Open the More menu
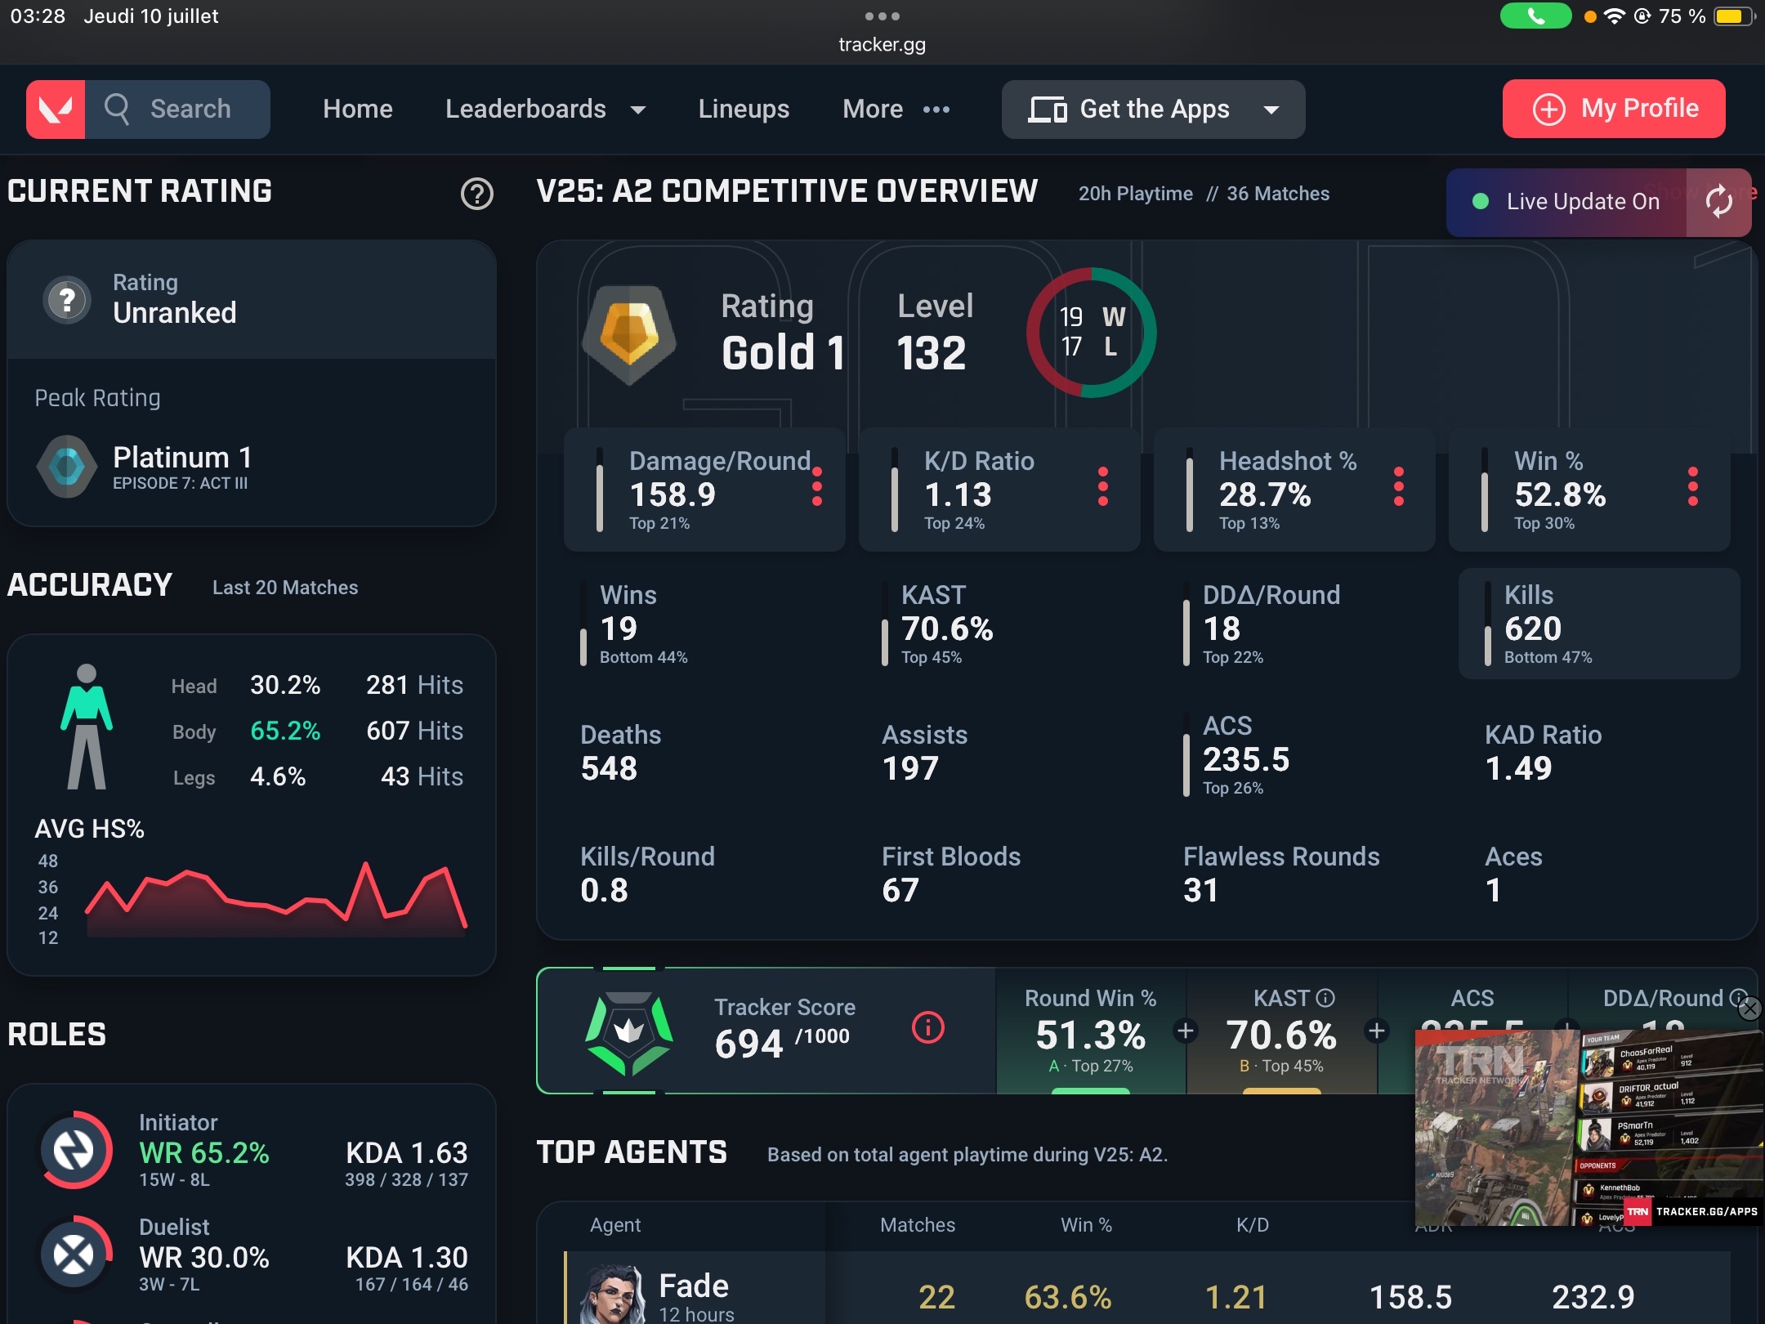 (x=896, y=109)
